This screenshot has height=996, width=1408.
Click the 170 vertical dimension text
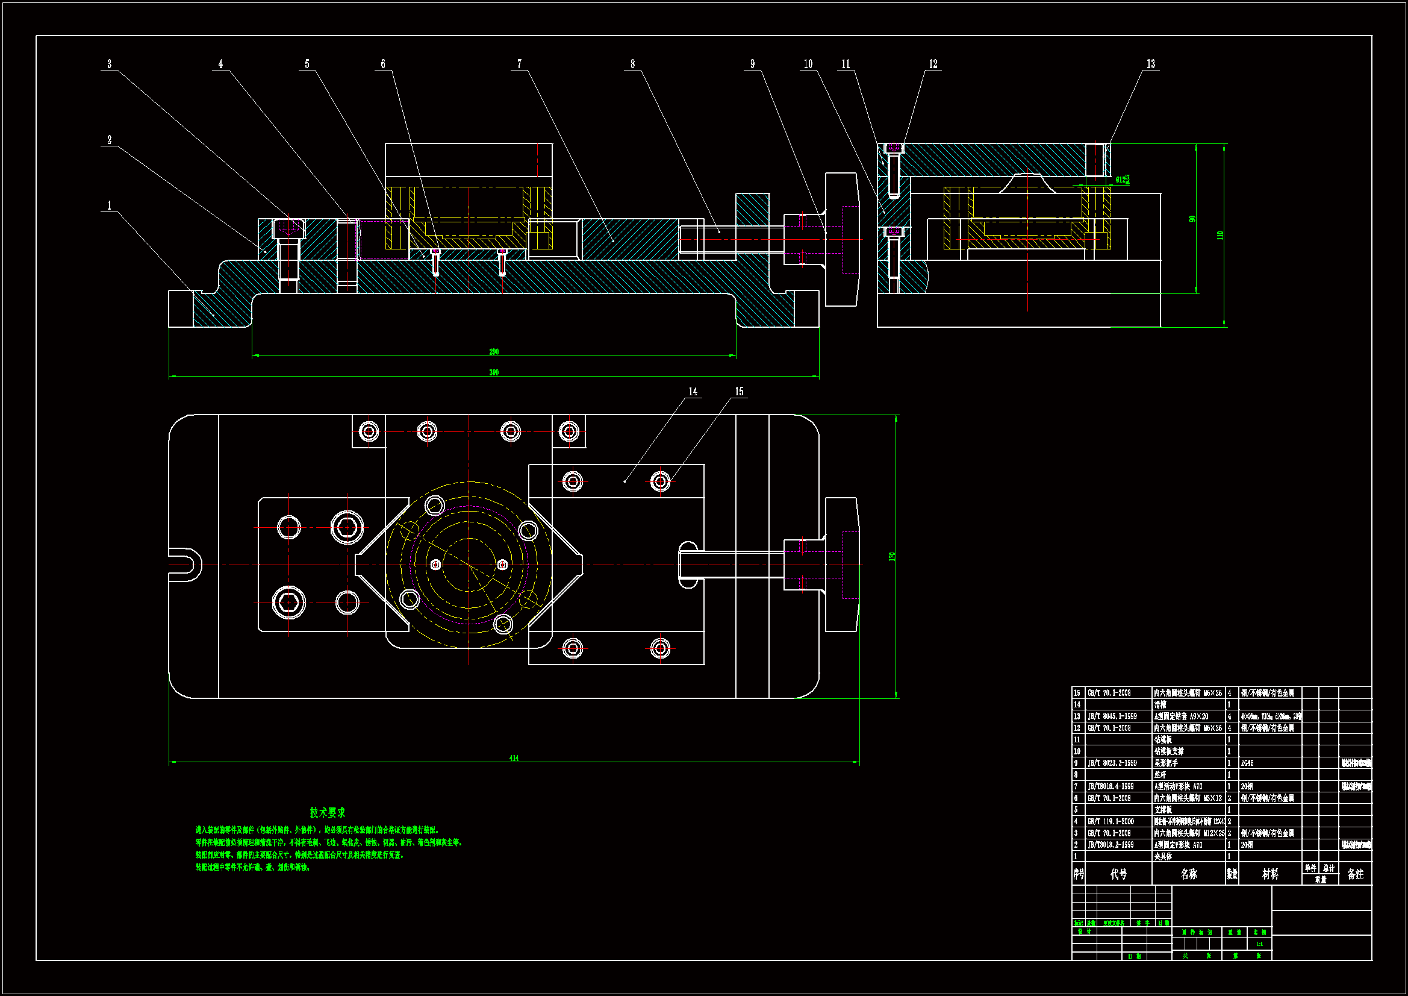tap(892, 556)
